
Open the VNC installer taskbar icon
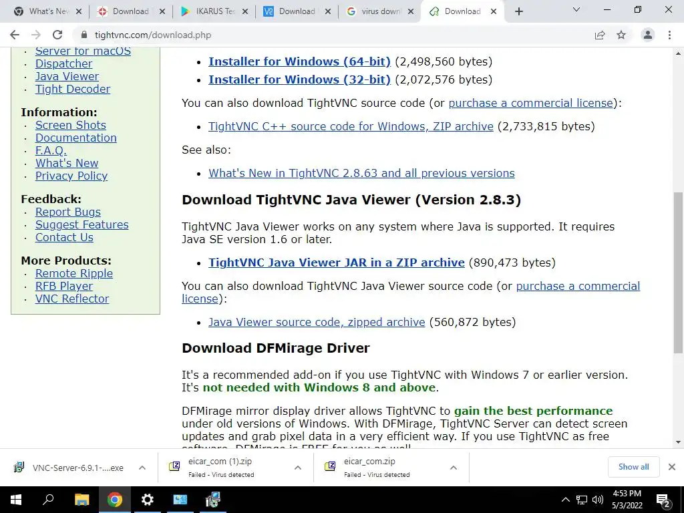[213, 500]
